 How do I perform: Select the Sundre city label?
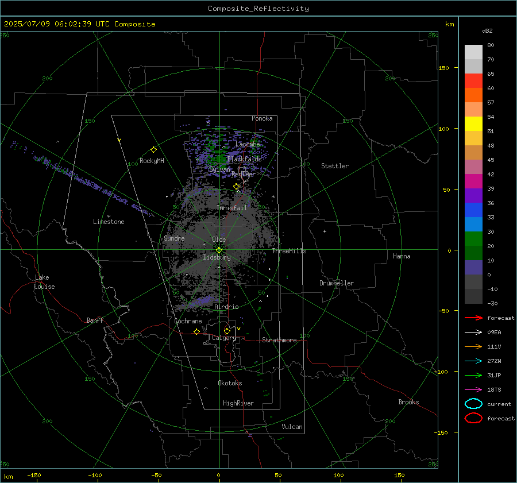pyautogui.click(x=174, y=238)
